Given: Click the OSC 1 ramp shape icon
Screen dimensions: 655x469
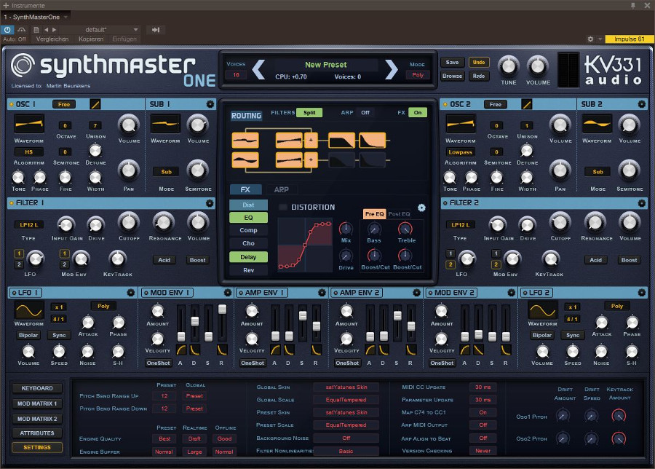Looking at the screenshot, I should [95, 104].
